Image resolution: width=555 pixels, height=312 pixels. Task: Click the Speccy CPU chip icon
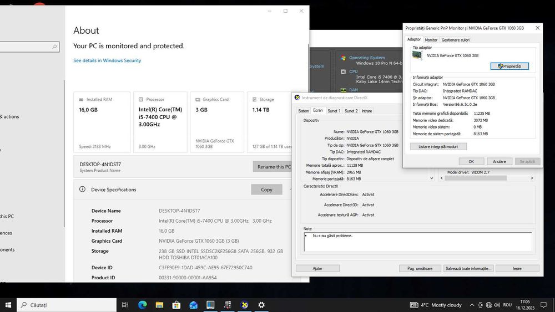[343, 71]
